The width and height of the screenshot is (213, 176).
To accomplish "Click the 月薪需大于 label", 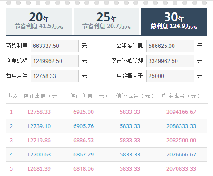I will [129, 76].
